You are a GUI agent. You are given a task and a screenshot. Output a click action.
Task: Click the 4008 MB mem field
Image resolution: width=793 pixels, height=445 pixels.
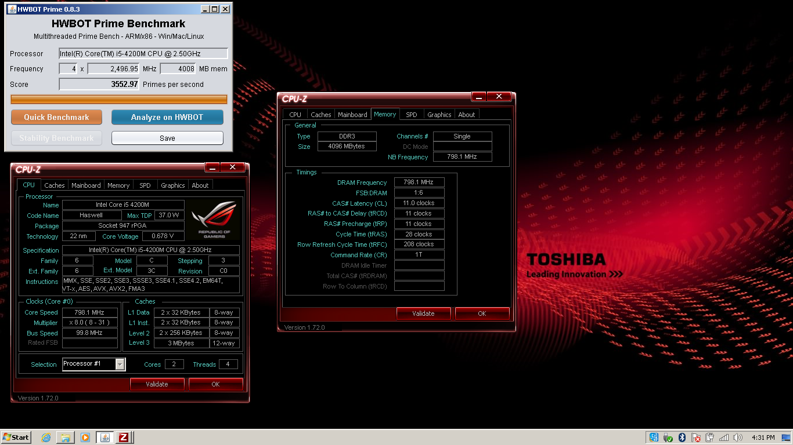178,68
